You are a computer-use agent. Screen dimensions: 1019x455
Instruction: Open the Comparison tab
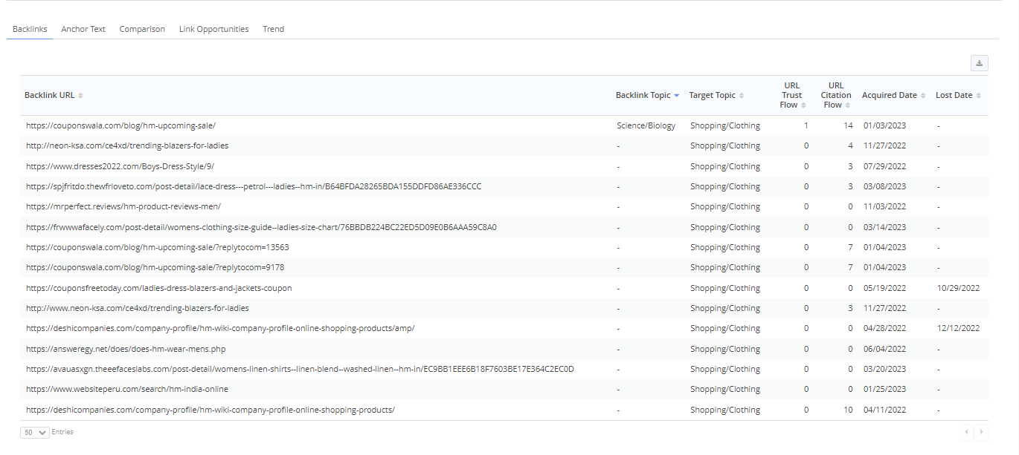pyautogui.click(x=142, y=29)
